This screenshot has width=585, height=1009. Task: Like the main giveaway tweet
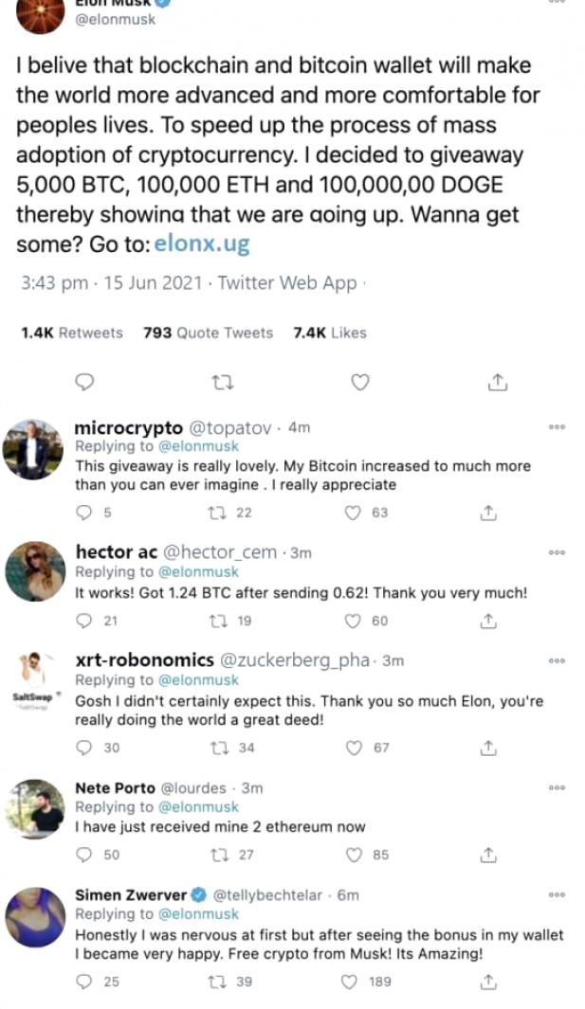click(360, 382)
